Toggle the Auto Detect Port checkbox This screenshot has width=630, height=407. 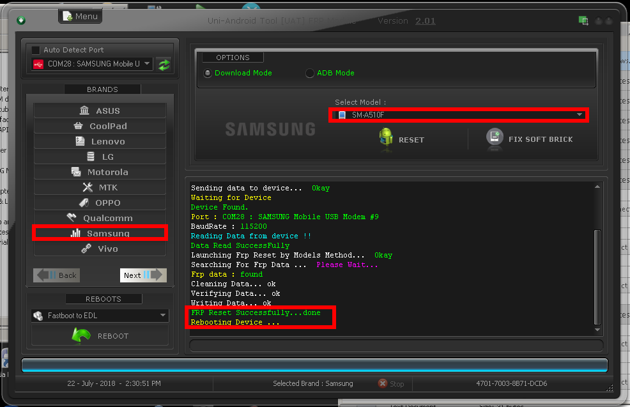point(36,50)
